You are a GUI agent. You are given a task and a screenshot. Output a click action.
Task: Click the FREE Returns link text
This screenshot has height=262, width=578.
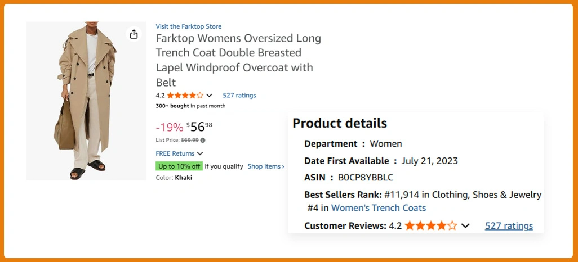click(x=175, y=153)
